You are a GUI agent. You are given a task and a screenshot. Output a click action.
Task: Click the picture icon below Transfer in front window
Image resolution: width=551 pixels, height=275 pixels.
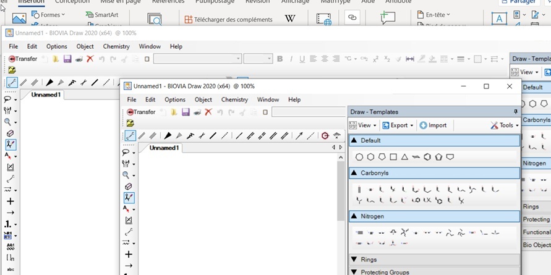click(x=130, y=123)
